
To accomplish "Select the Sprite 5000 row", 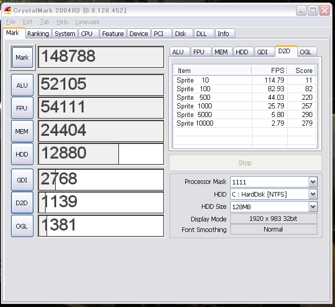I will point(245,114).
